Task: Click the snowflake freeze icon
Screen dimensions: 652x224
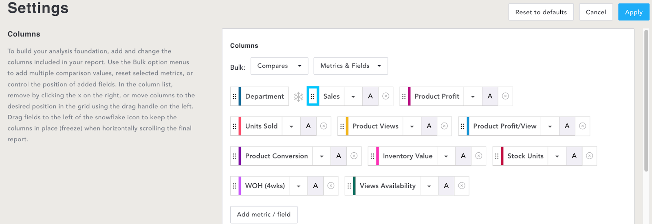Action: 299,97
